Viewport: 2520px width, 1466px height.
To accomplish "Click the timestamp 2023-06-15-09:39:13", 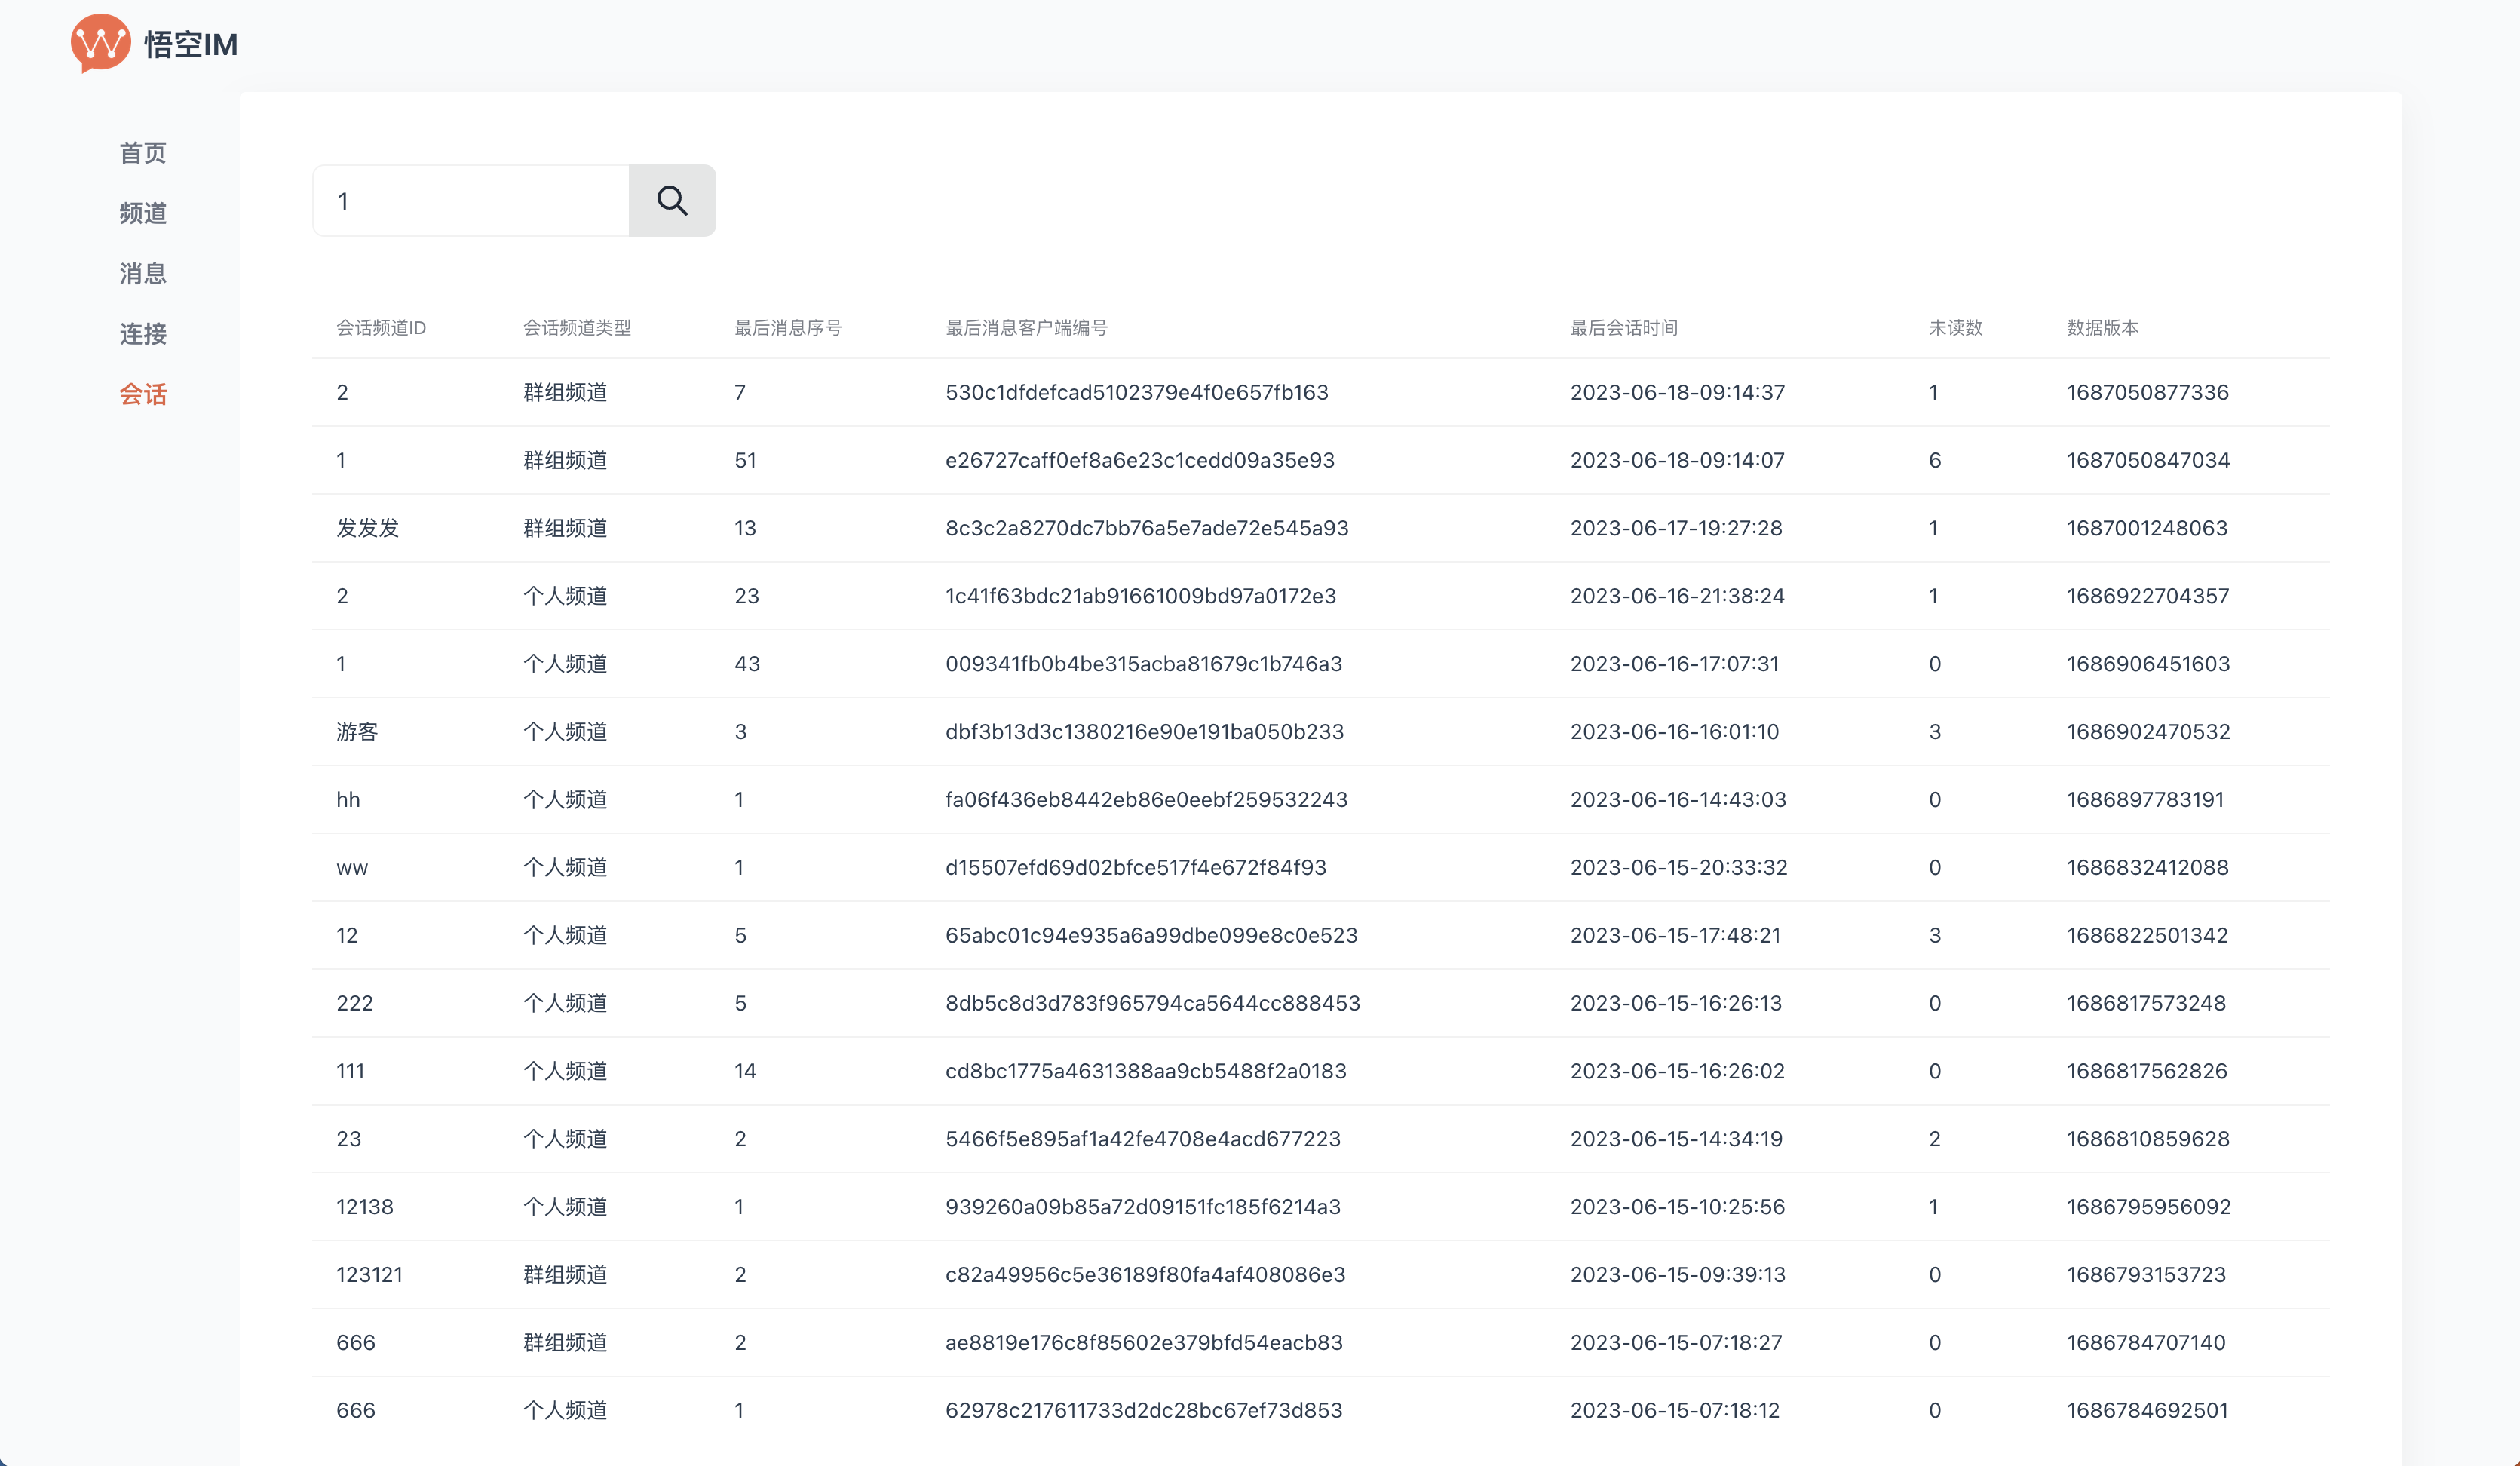I will 1677,1275.
